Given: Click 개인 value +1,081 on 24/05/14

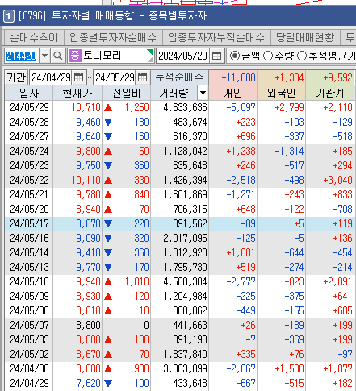Looking at the screenshot, I should tap(241, 252).
